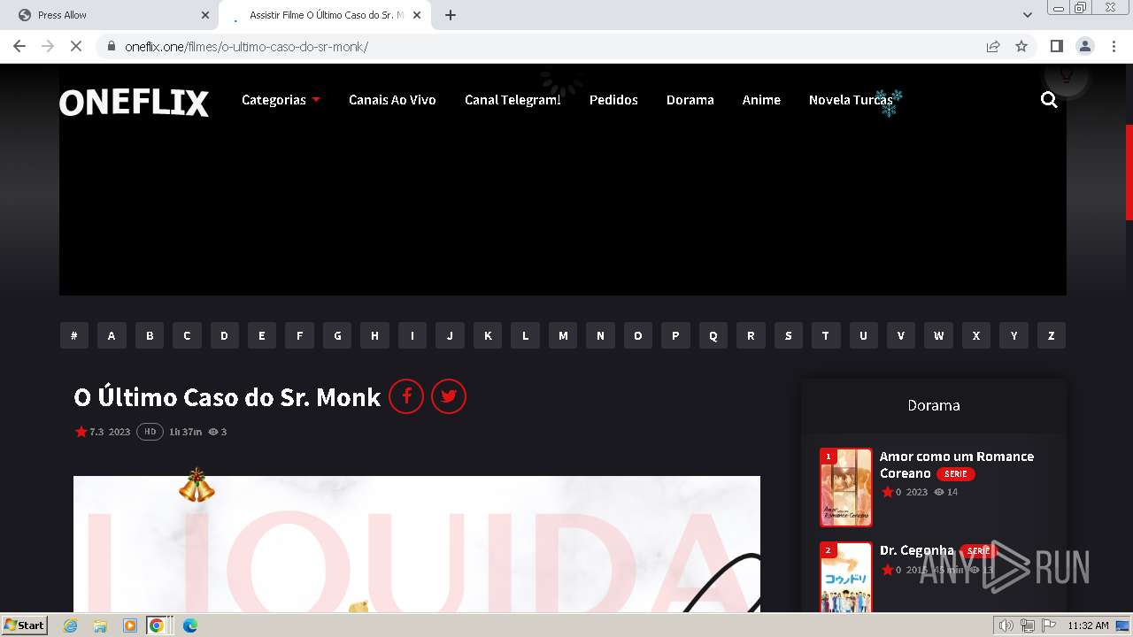Close the Assistir Filme tab
The image size is (1133, 637).
click(417, 15)
